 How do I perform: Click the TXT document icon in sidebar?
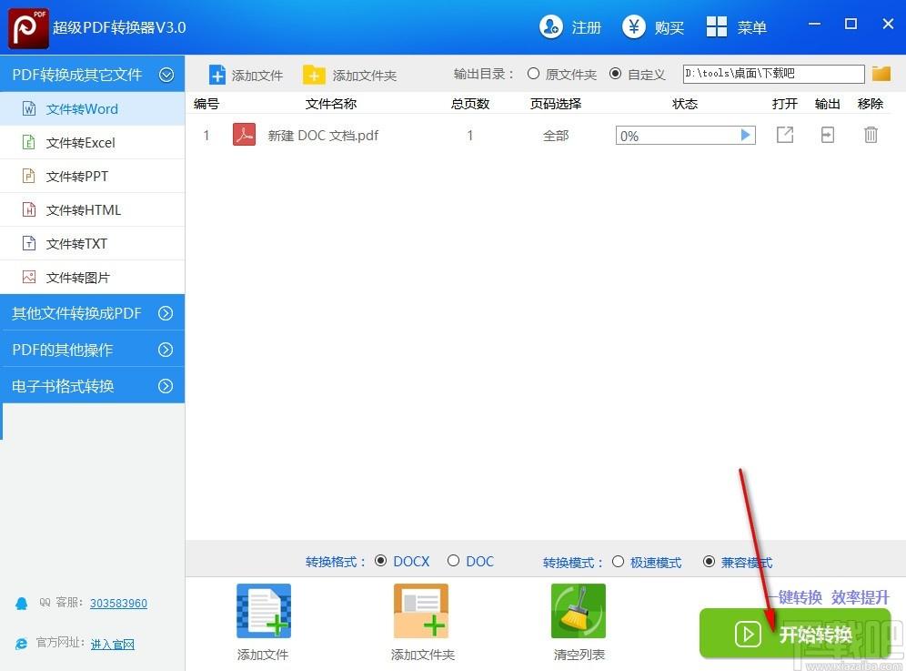coord(29,243)
